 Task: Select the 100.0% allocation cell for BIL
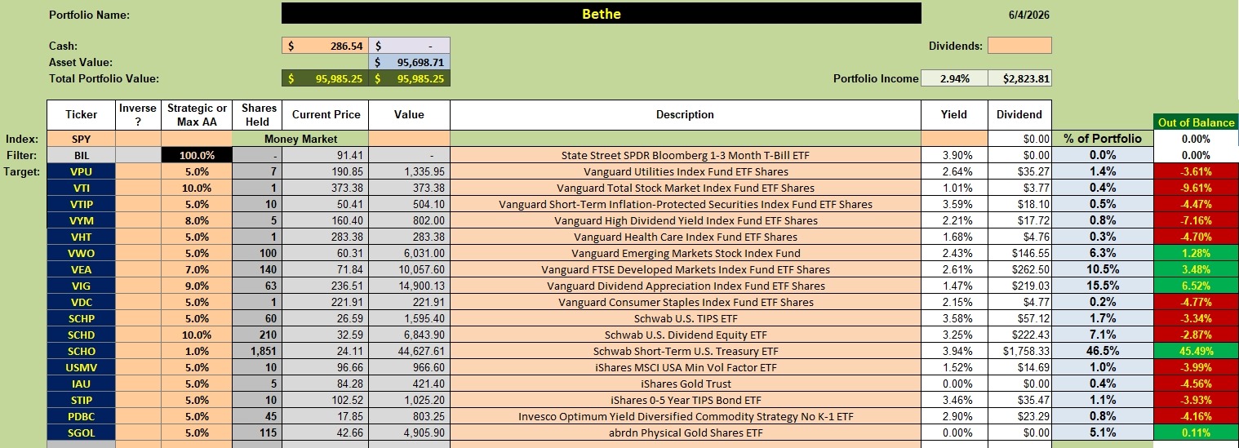(x=197, y=155)
